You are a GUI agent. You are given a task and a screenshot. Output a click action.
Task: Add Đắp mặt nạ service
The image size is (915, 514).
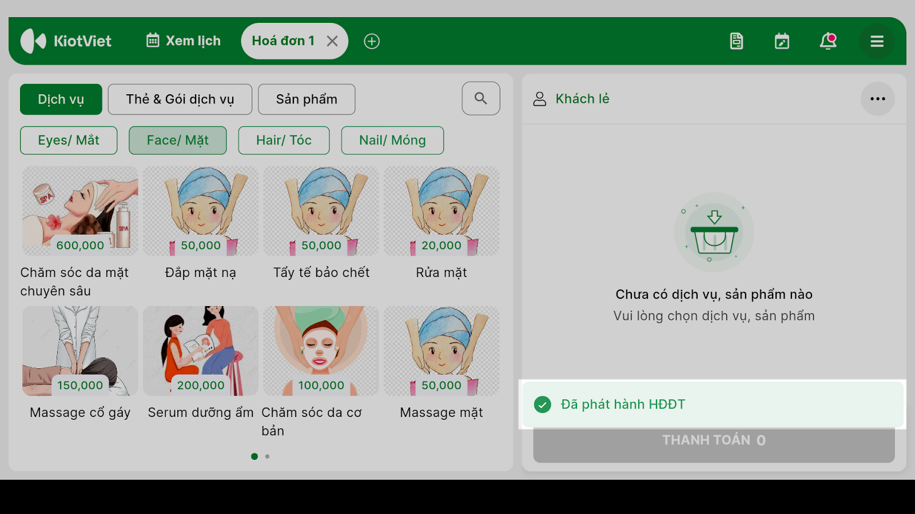pyautogui.click(x=201, y=223)
